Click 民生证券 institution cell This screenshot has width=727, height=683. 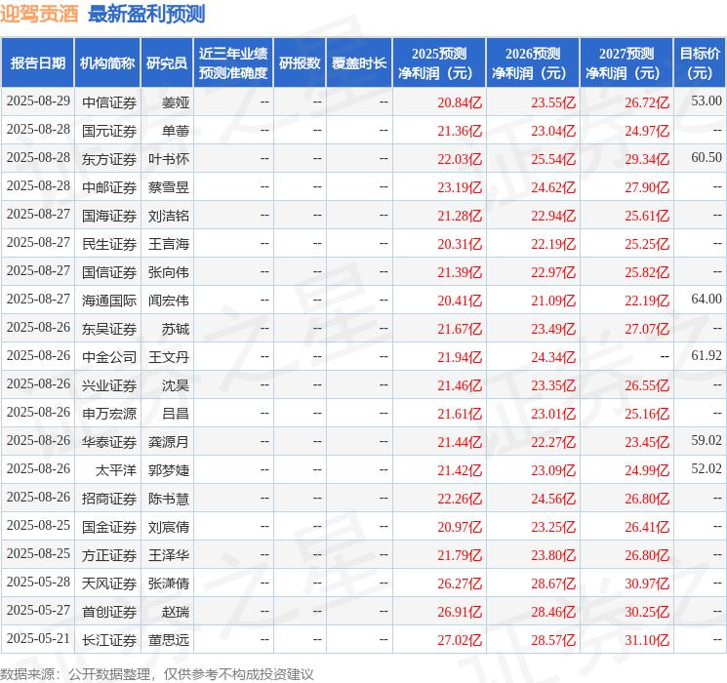click(x=109, y=244)
